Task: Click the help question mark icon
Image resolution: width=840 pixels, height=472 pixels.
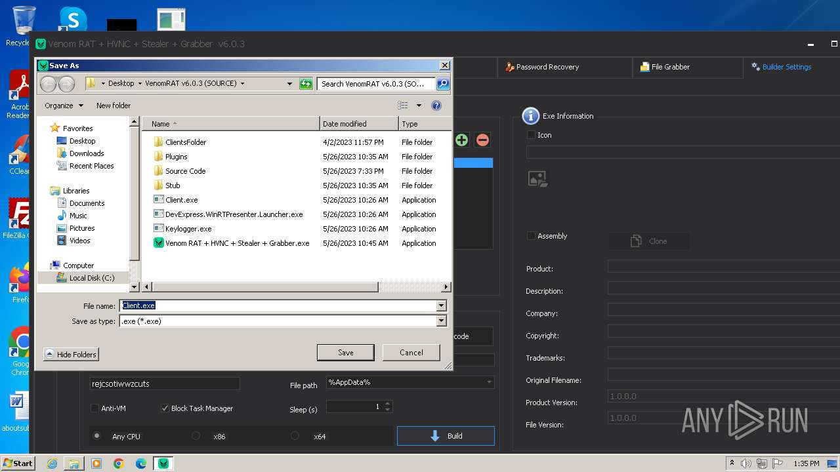Action: 436,106
